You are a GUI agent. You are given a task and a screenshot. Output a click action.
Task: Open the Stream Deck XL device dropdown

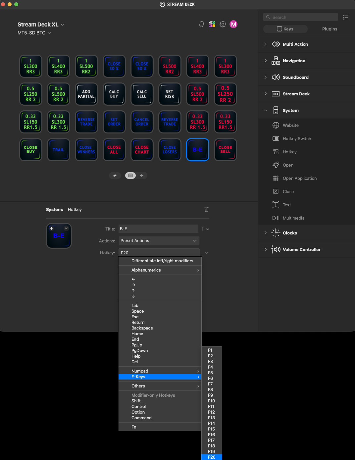(41, 25)
